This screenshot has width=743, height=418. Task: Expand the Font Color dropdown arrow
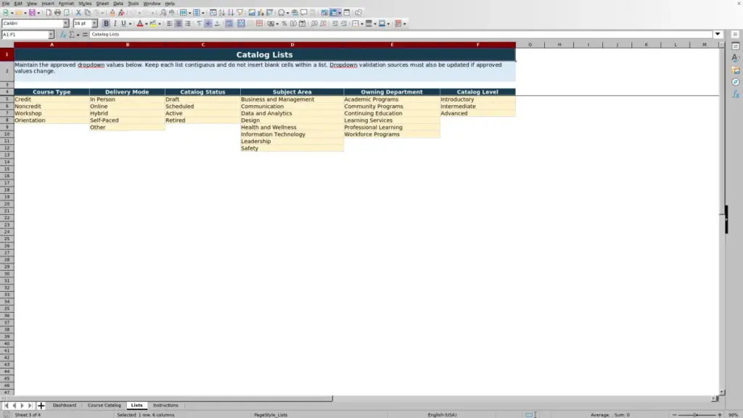click(147, 24)
